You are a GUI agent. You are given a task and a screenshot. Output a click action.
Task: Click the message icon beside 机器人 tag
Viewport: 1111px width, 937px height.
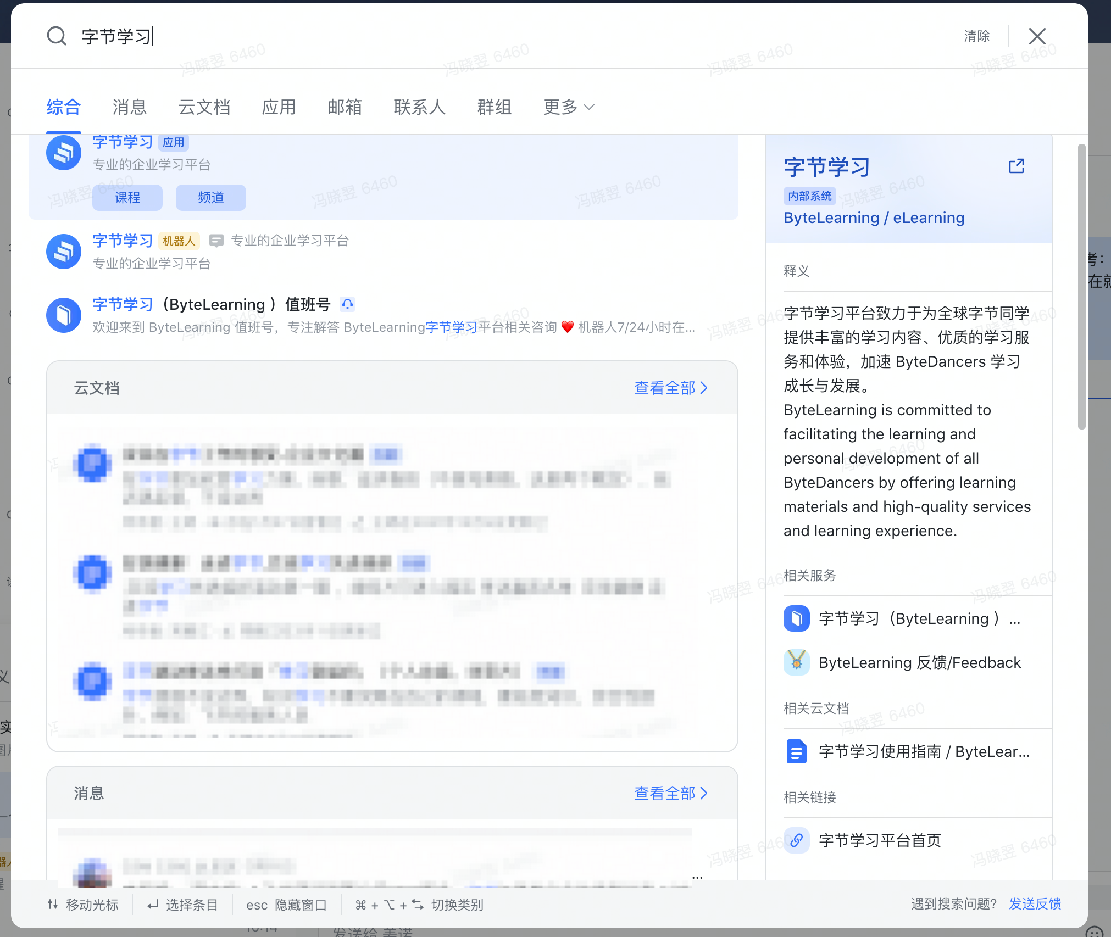coord(216,241)
